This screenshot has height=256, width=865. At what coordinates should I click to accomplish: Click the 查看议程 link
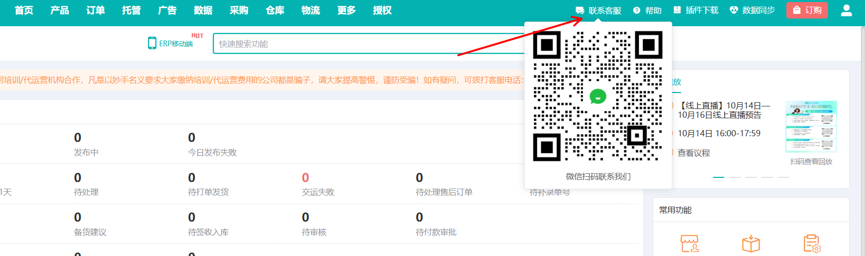coord(693,153)
